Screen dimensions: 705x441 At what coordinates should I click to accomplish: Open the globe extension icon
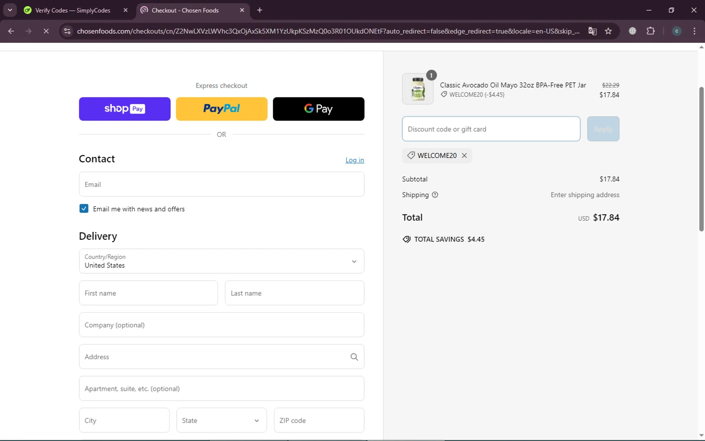pos(633,31)
